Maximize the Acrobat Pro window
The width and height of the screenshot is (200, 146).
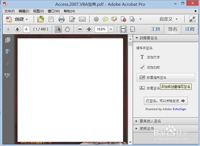click(x=183, y=3)
